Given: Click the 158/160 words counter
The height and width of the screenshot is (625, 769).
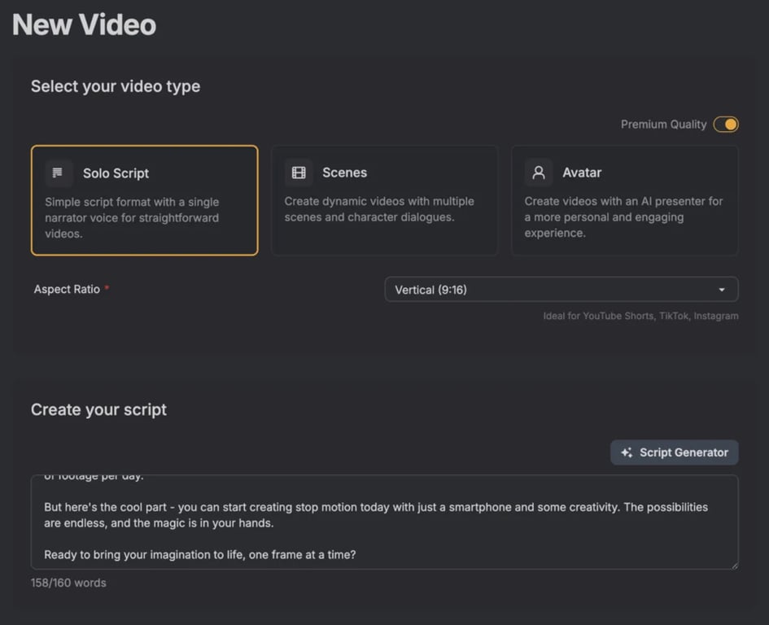Looking at the screenshot, I should click(68, 583).
